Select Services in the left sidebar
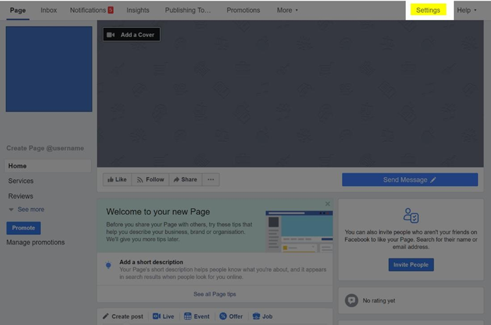Viewport: 491px width, 325px height. 21,181
